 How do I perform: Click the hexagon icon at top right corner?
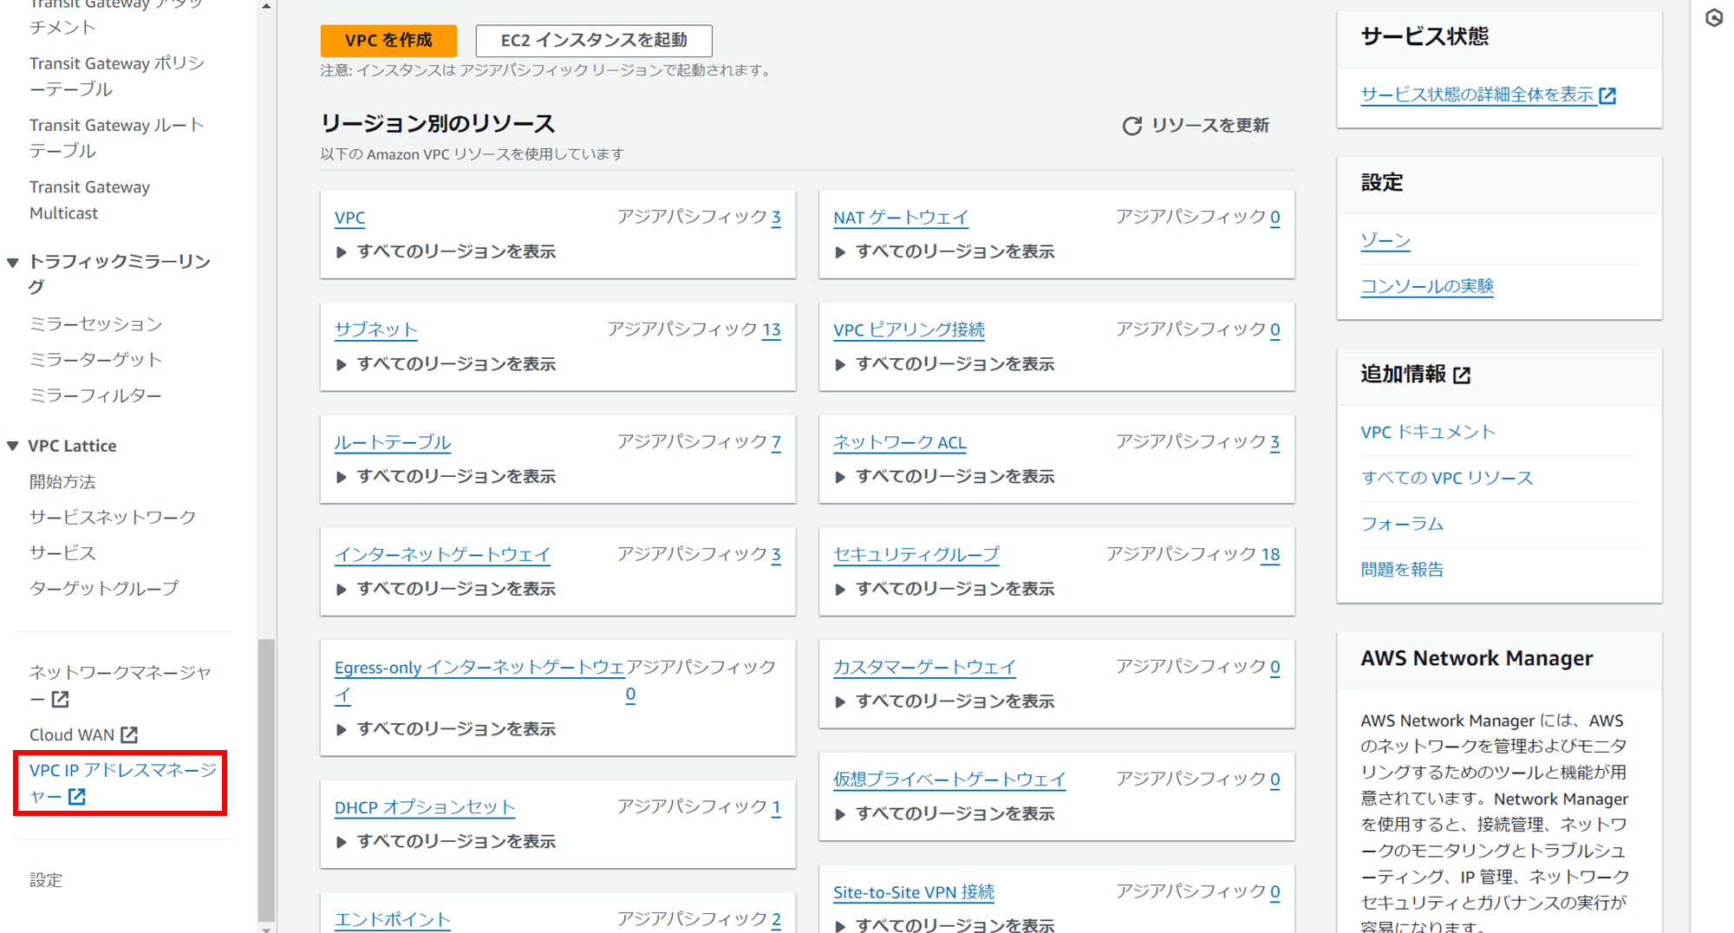[x=1714, y=17]
